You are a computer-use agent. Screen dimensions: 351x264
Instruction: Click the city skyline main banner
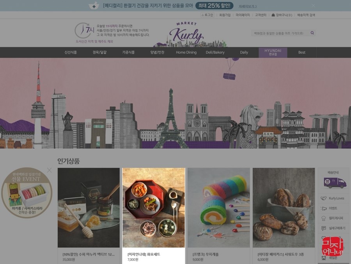[x=175, y=103]
